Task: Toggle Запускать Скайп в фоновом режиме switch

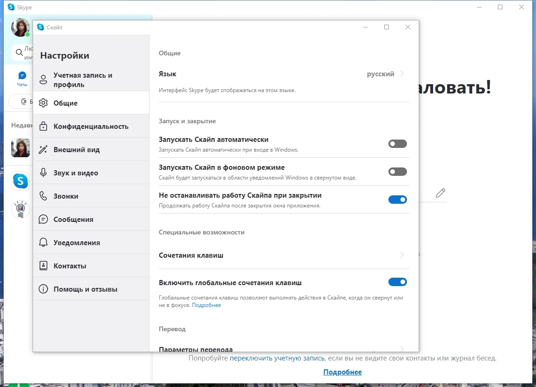Action: point(398,172)
